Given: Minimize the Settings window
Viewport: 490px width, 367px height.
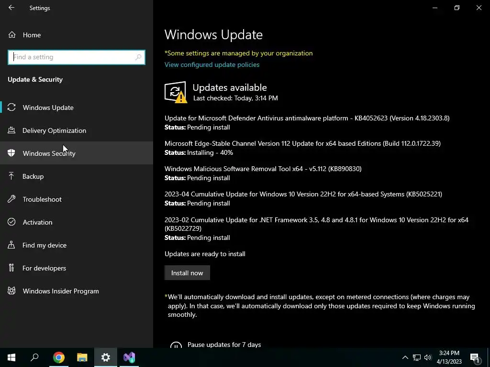Looking at the screenshot, I should coord(434,8).
